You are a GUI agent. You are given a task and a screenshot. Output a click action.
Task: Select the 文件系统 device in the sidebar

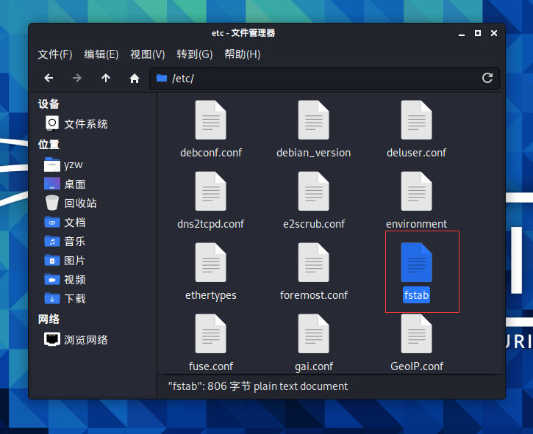pos(85,124)
